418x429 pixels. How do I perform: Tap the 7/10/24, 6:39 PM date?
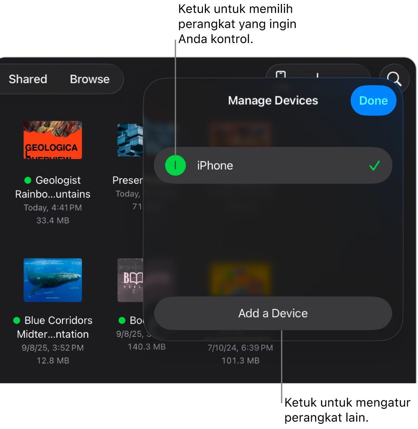click(x=240, y=348)
